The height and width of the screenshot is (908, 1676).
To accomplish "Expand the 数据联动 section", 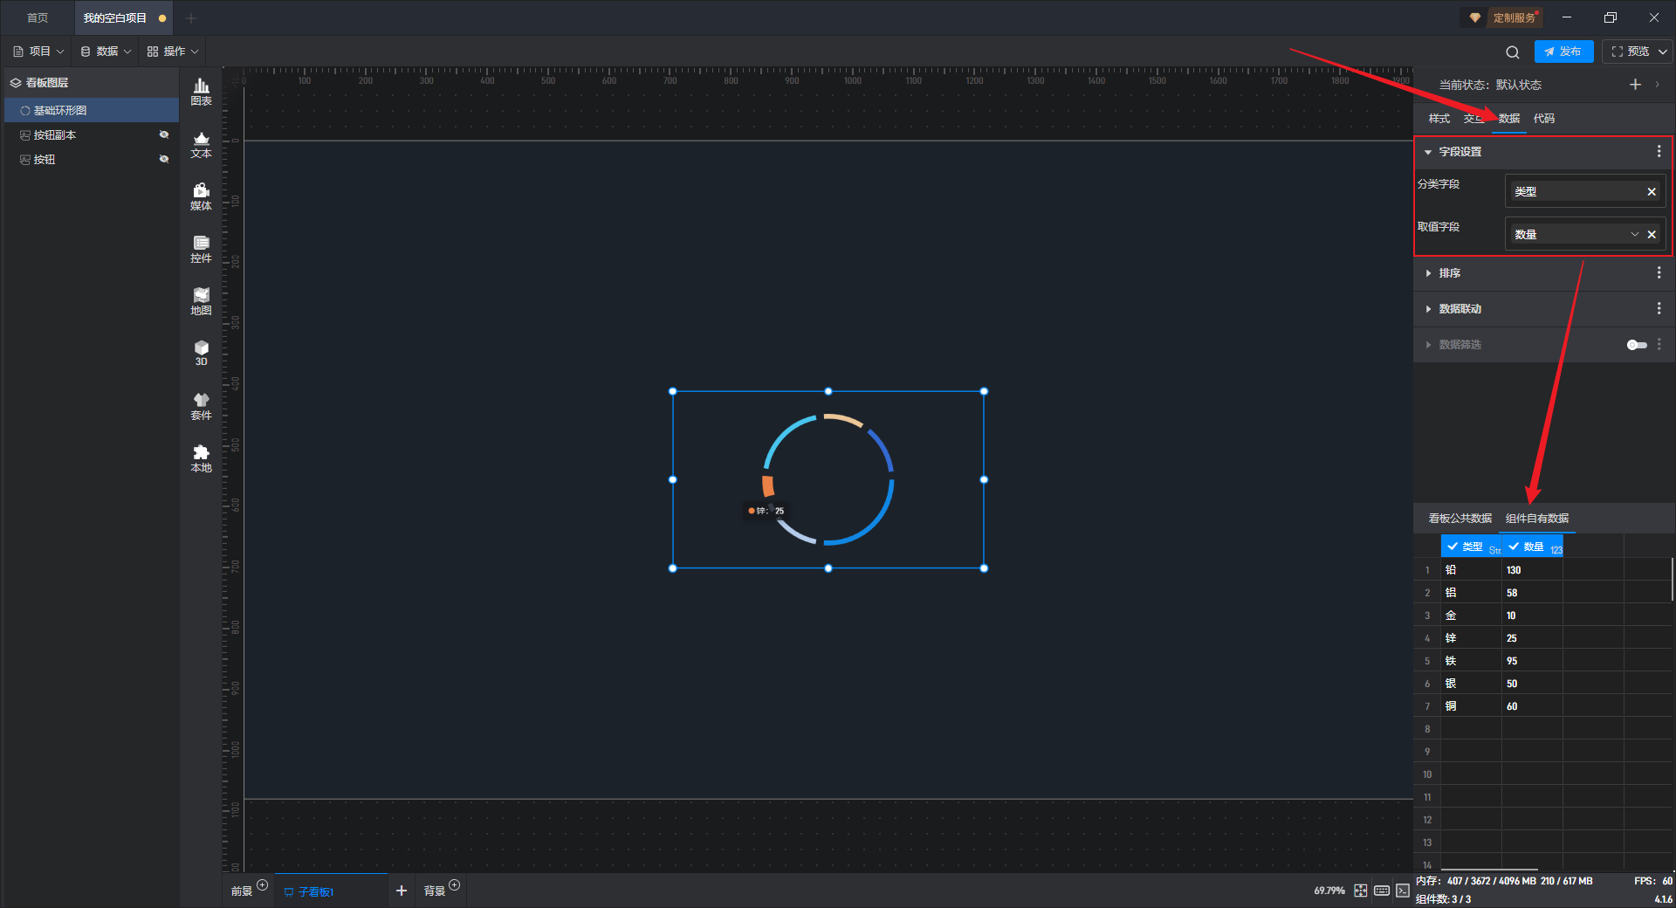I will click(x=1460, y=309).
